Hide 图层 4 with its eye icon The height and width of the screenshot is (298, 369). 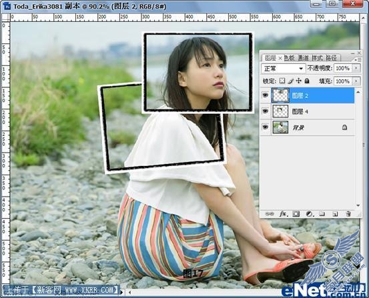coord(266,111)
